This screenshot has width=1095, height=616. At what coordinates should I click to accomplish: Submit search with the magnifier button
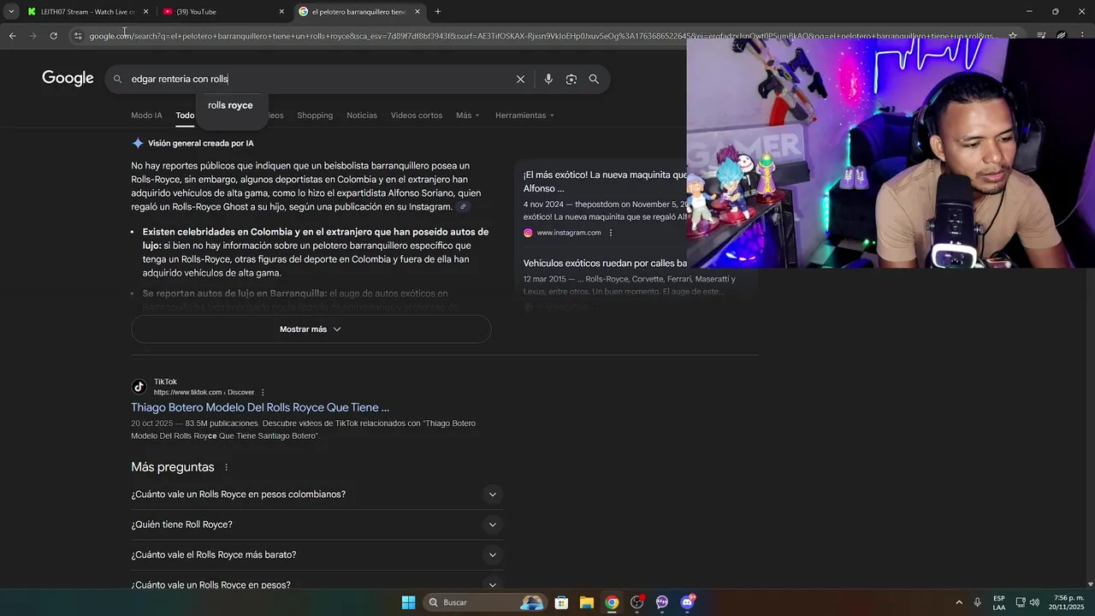(594, 79)
